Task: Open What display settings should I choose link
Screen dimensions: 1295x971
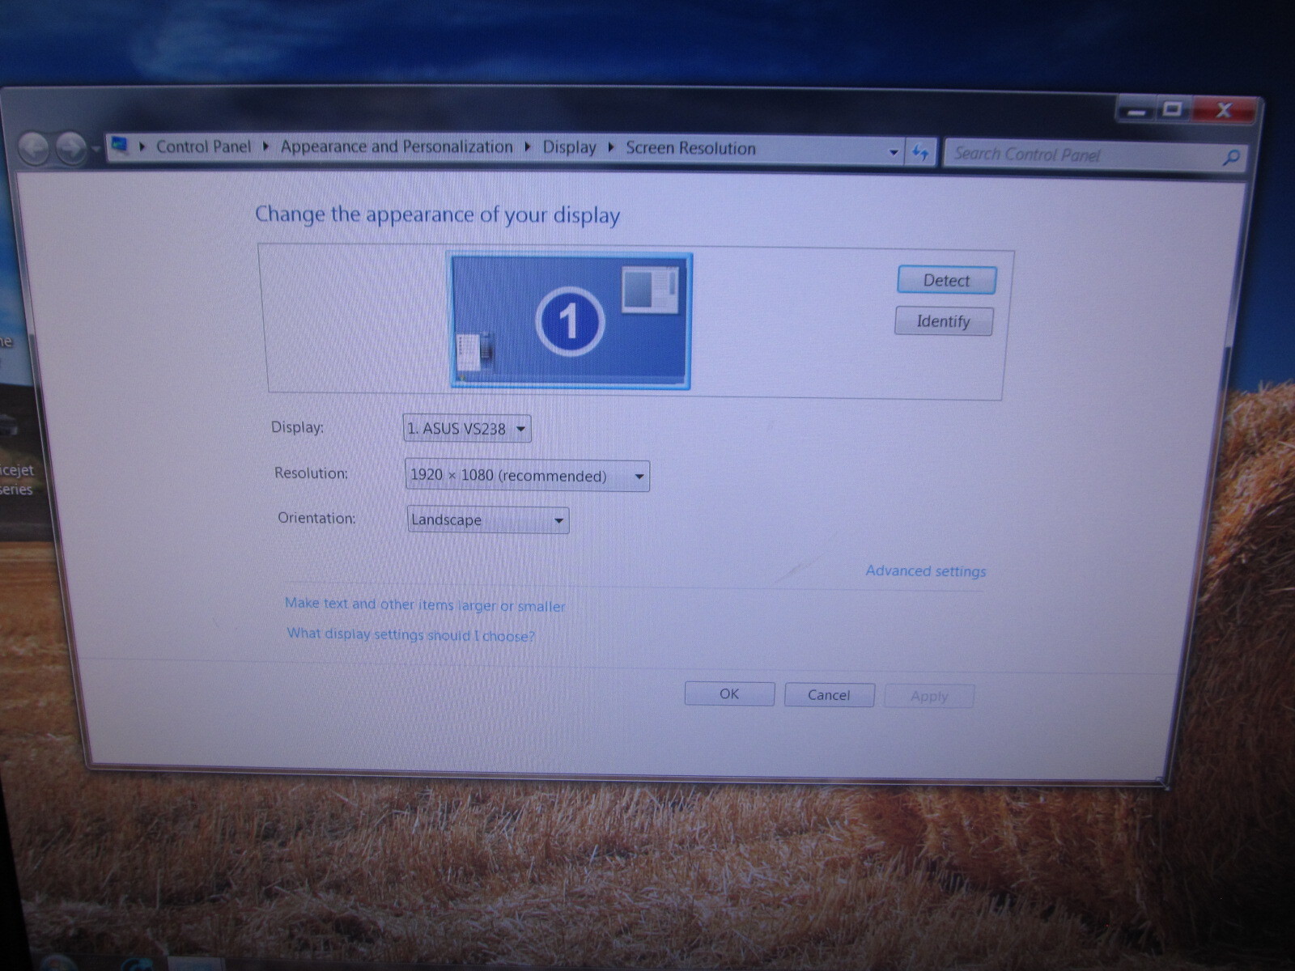Action: (x=411, y=634)
